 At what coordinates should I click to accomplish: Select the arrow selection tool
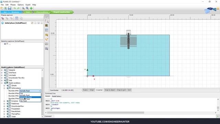pyautogui.click(x=47, y=17)
